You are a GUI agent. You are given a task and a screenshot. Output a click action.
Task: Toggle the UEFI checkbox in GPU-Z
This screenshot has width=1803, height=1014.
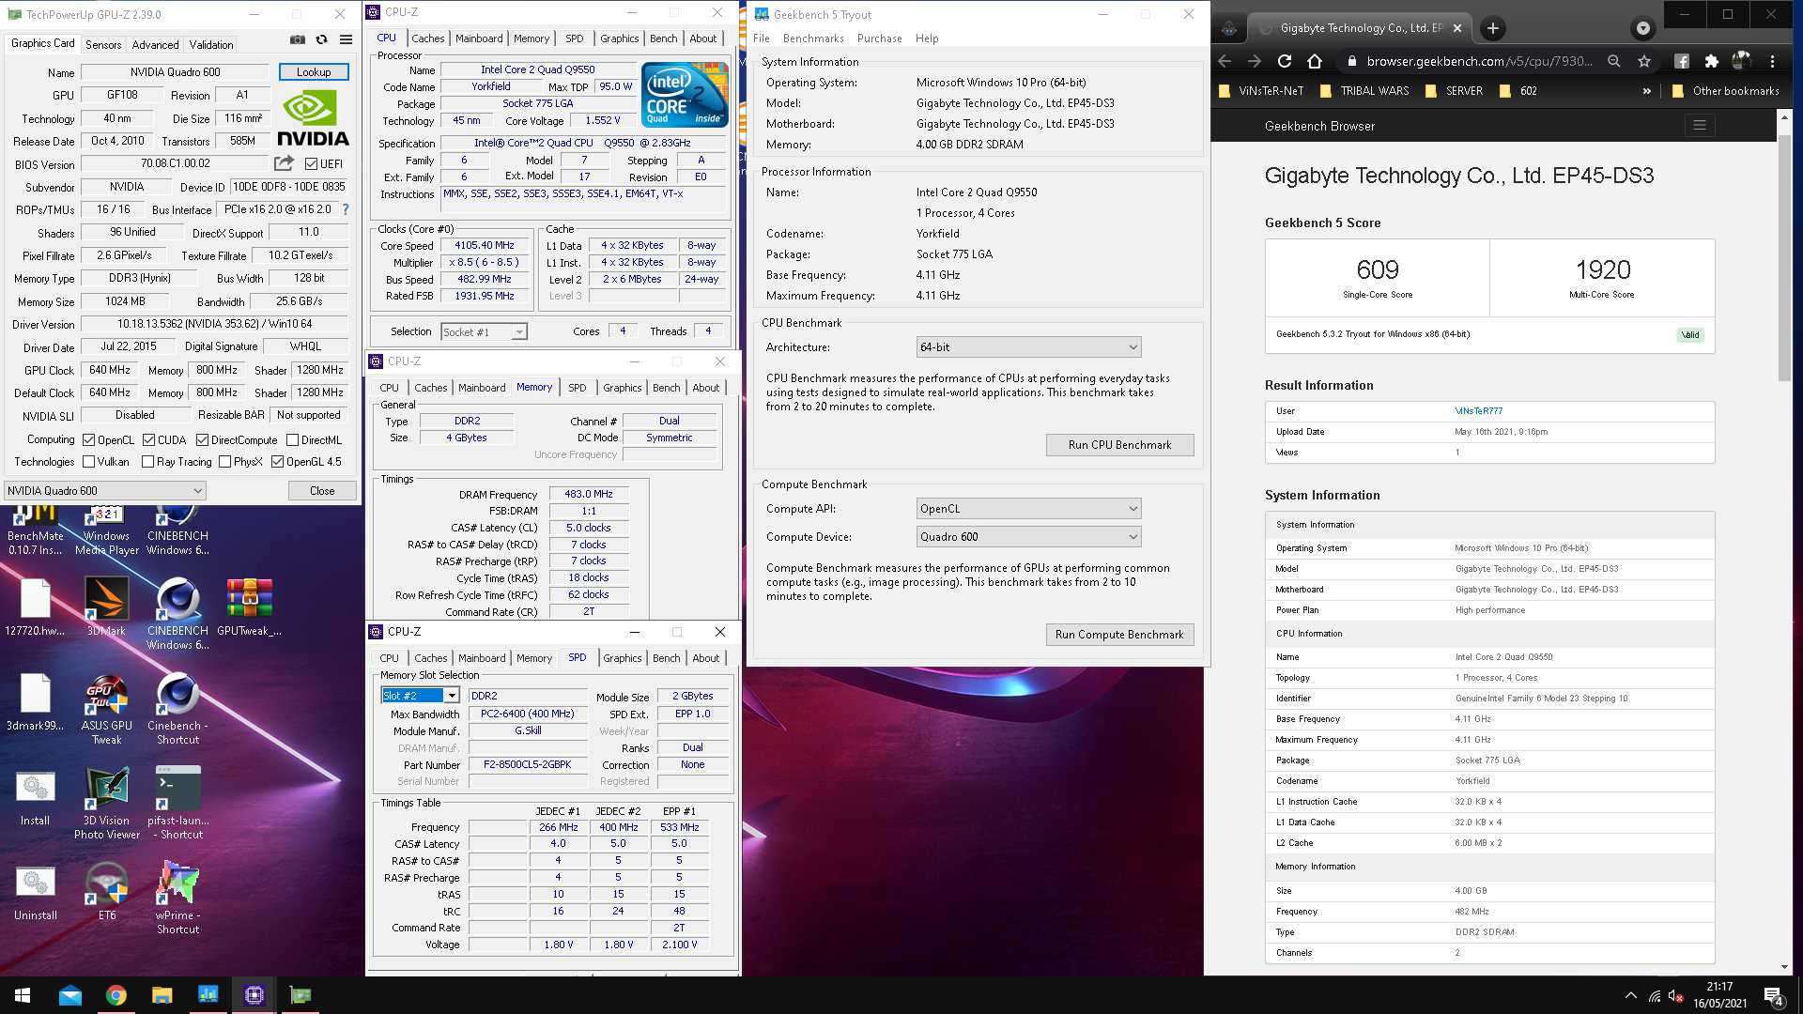click(311, 163)
